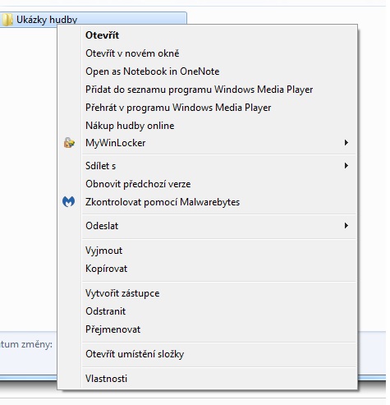Choose Přejmenovat to rename the folder
390x405 pixels.
coord(207,329)
